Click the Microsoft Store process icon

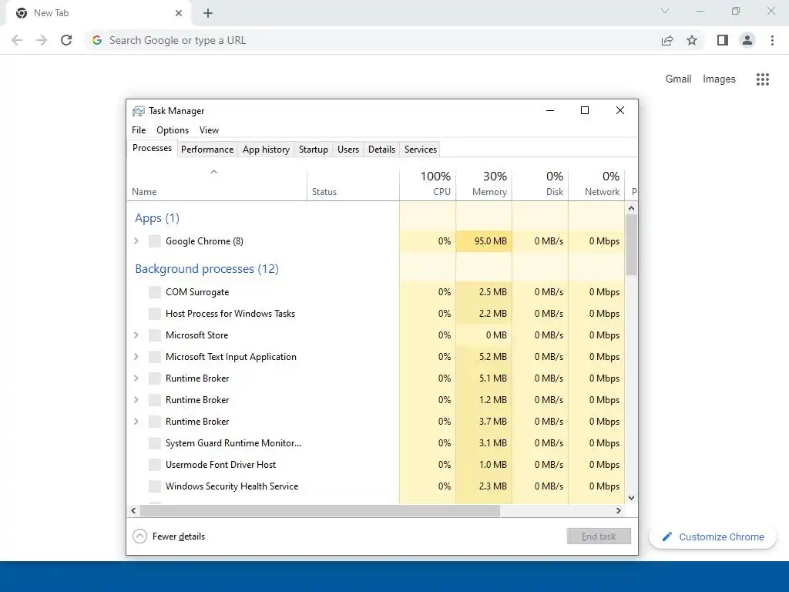coord(154,335)
